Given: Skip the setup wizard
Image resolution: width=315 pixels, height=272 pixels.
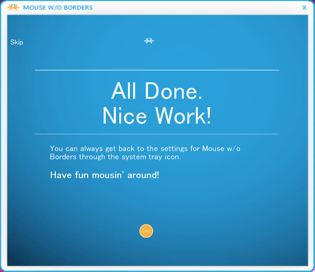Looking at the screenshot, I should tap(17, 42).
